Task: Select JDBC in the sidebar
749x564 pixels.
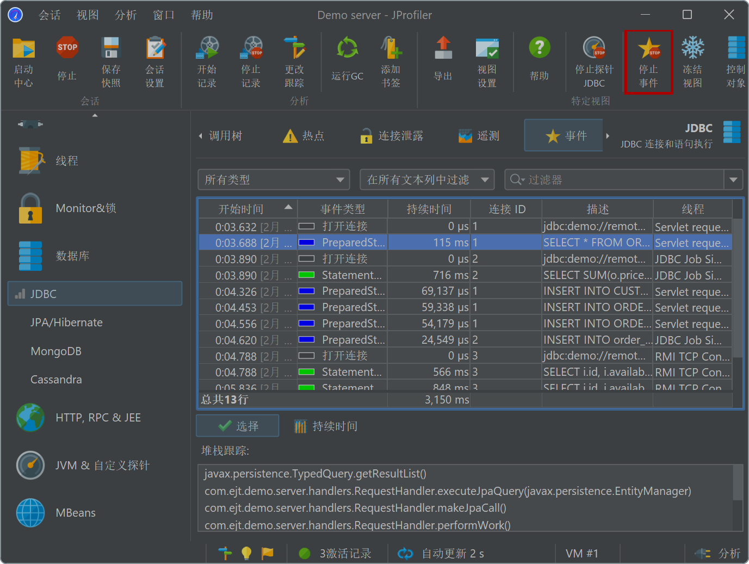Action: 95,294
